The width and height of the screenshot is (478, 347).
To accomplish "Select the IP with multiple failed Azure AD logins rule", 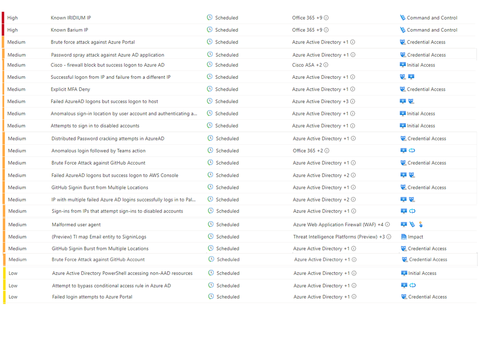I will tap(123, 200).
